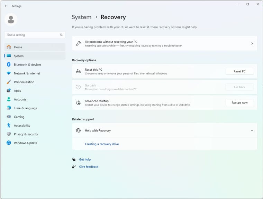Open Fix problems without resetting chevron

pyautogui.click(x=252, y=43)
